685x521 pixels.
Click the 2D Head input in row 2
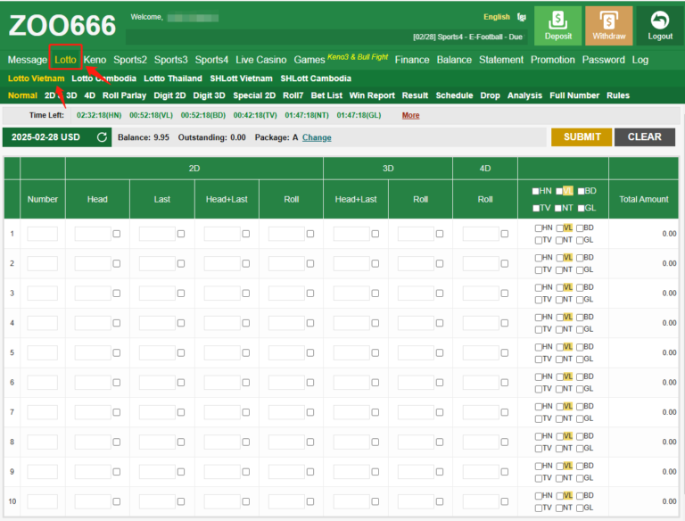point(93,263)
